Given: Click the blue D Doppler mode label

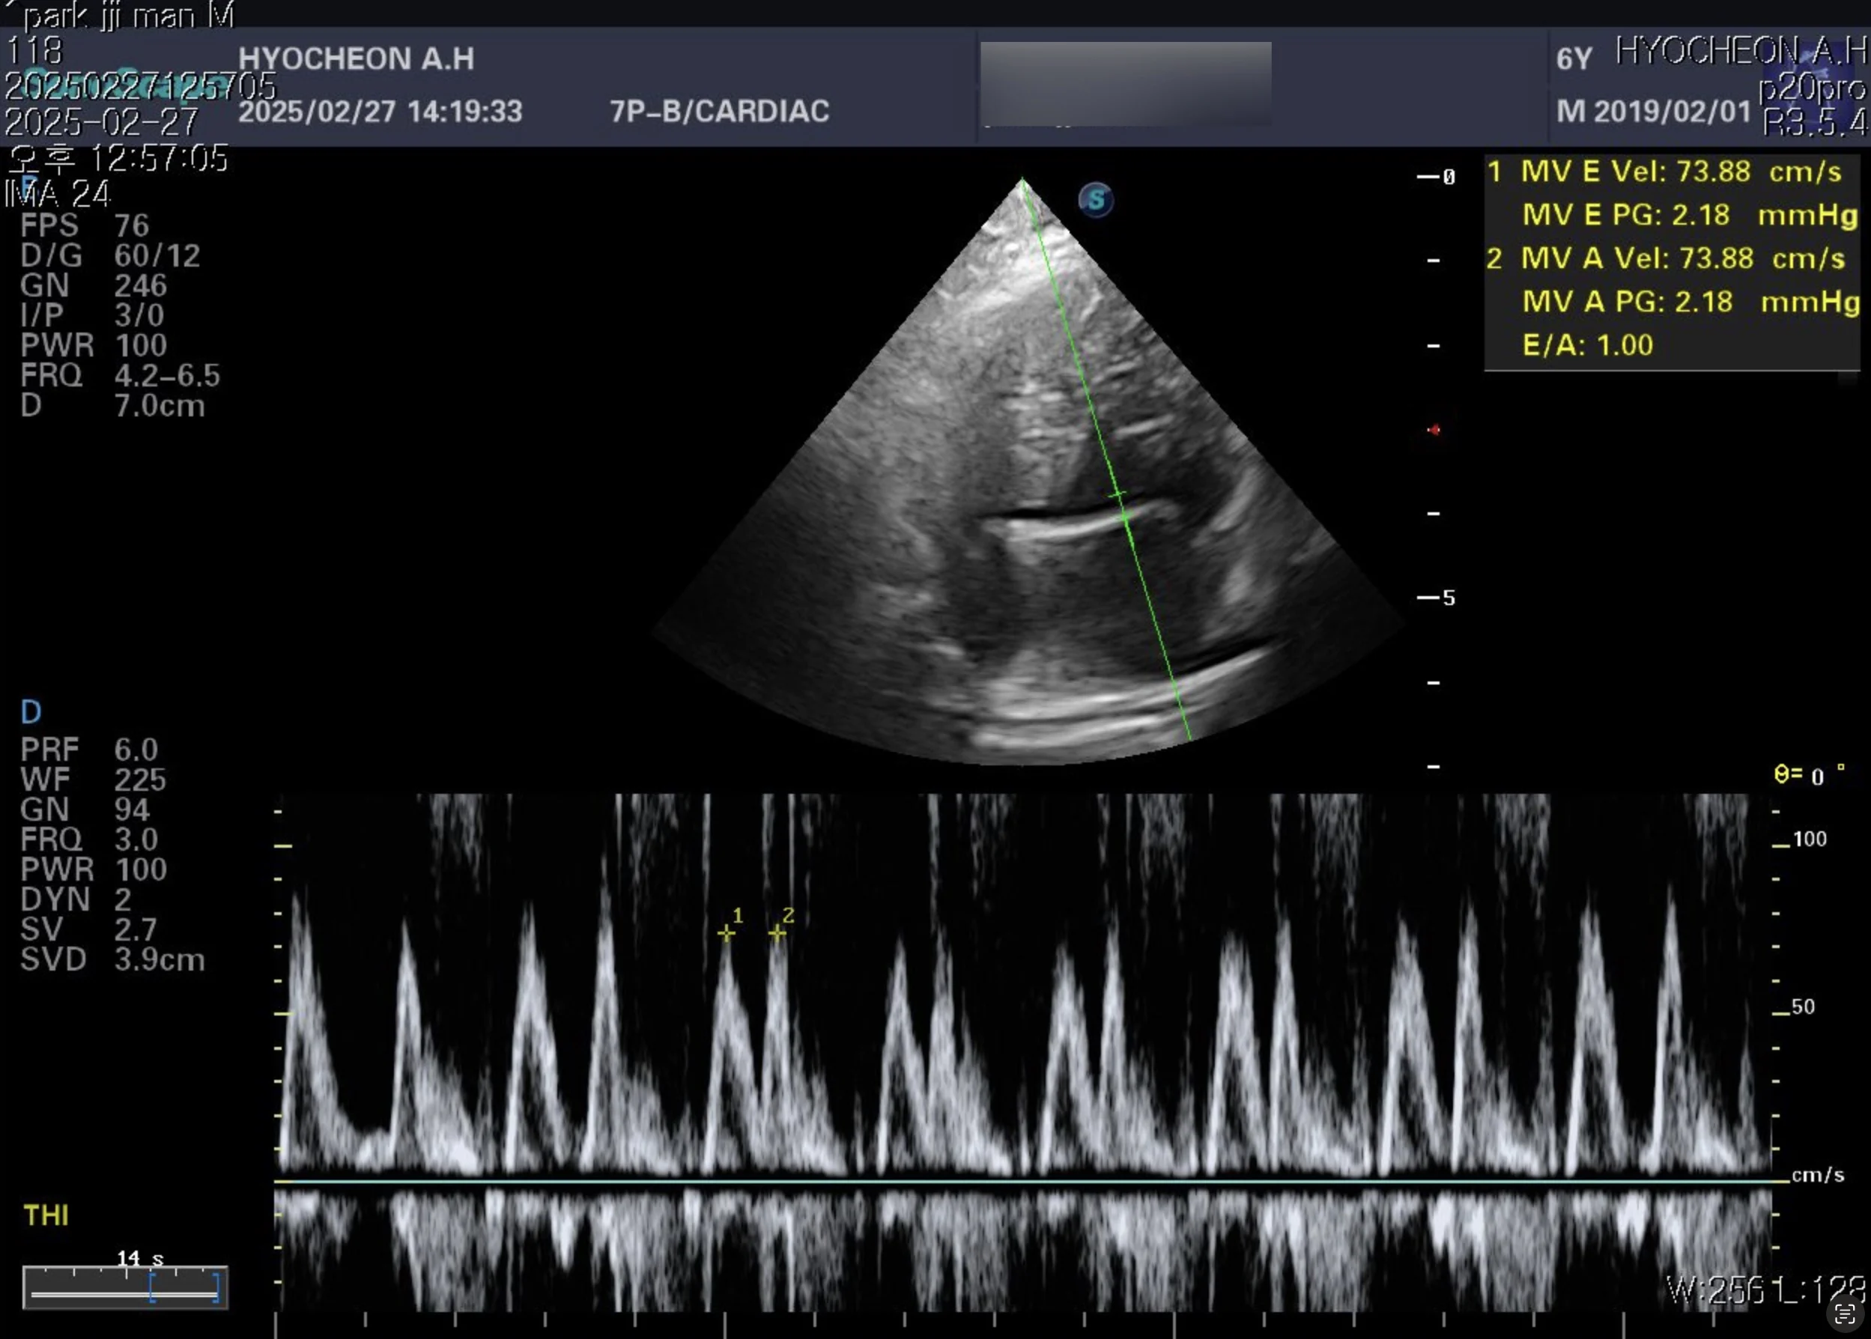Looking at the screenshot, I should pos(31,711).
